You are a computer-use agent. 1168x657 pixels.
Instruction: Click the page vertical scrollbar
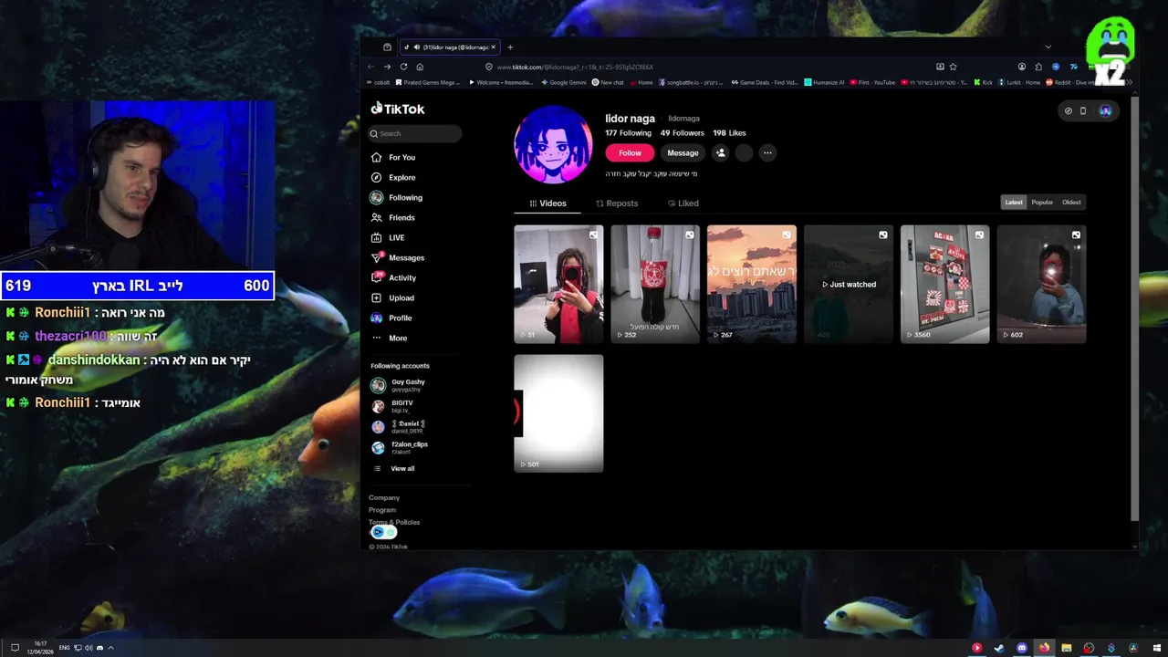1134,308
